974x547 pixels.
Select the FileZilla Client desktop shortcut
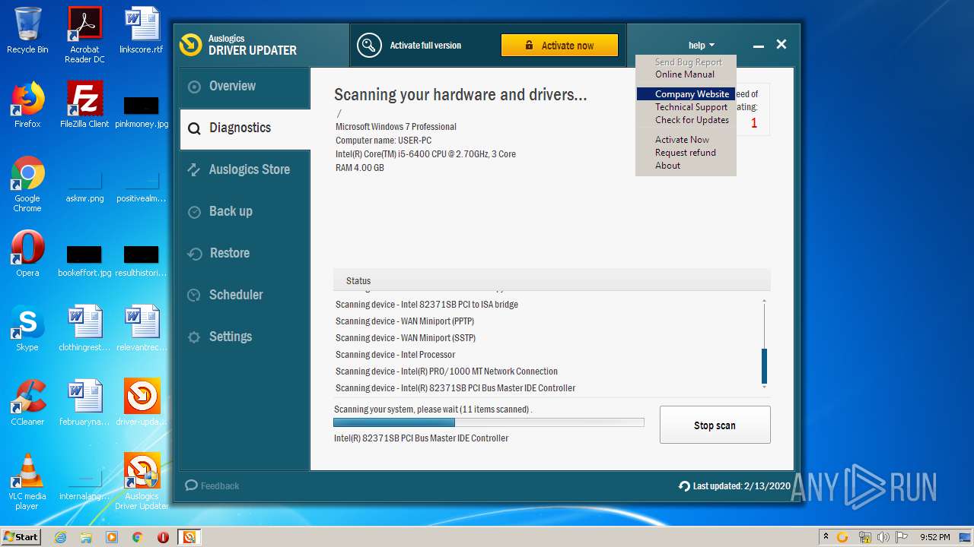click(84, 105)
